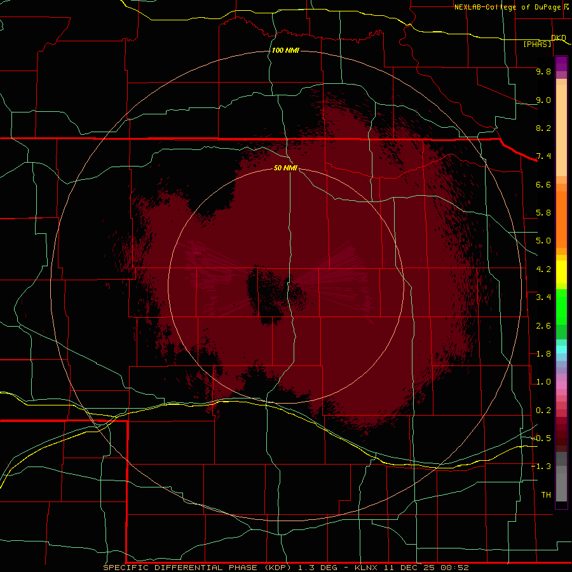Click the 5.0 value on the color scale
572x572 pixels.
click(x=543, y=241)
